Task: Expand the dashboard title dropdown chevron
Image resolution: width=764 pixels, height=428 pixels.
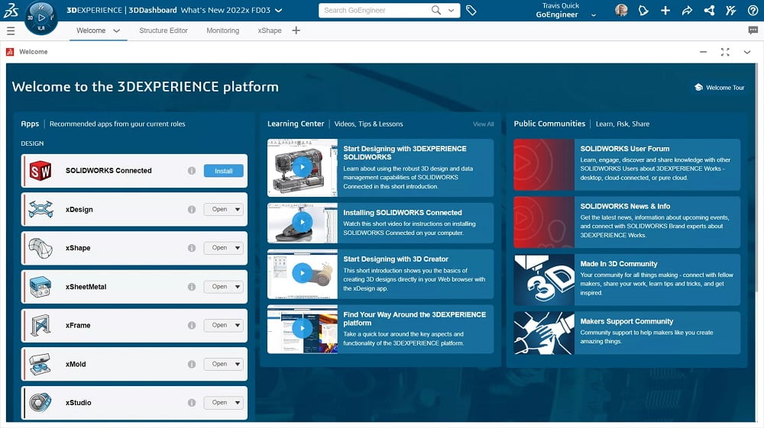Action: [x=279, y=10]
